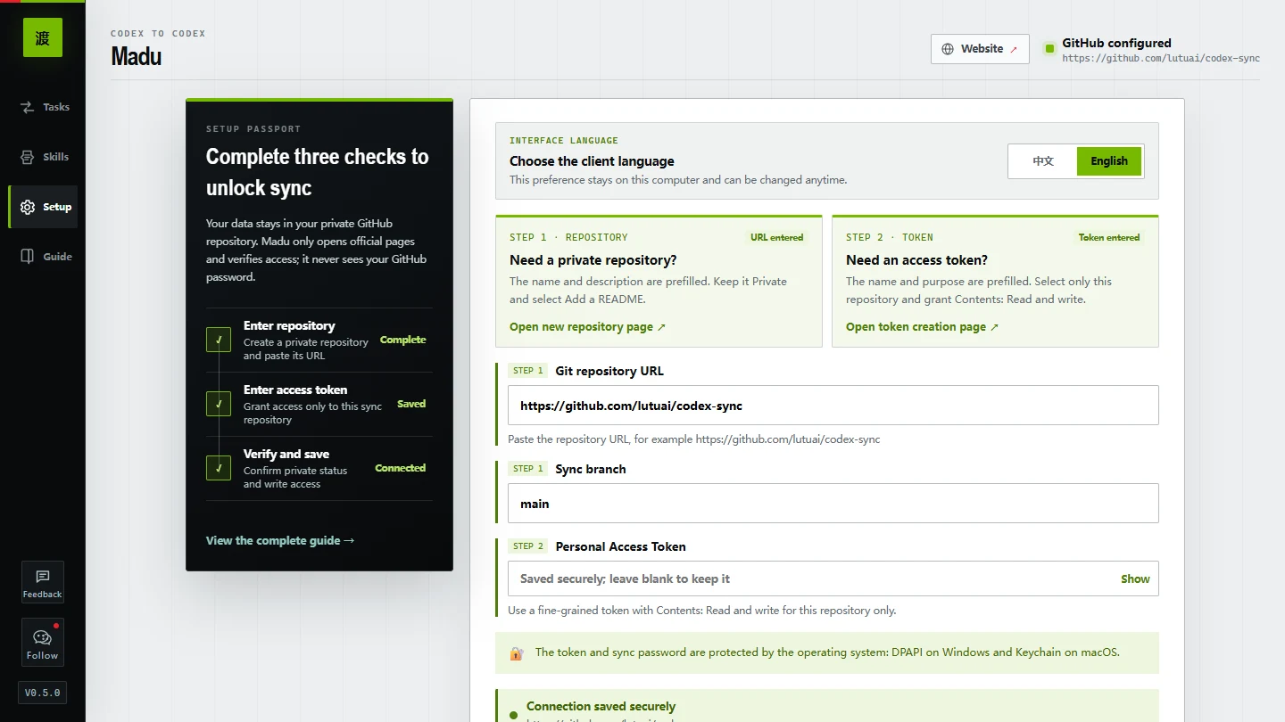Click the 'Choose the client language' heading
Image resolution: width=1285 pixels, height=722 pixels.
(592, 161)
